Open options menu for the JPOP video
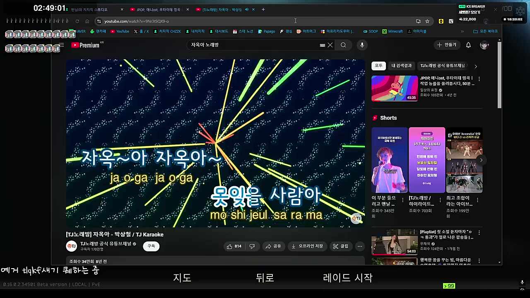 point(479,79)
